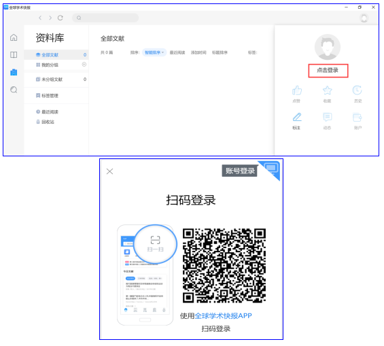
Task: Sort by 最近阅读 option
Action: tap(177, 52)
